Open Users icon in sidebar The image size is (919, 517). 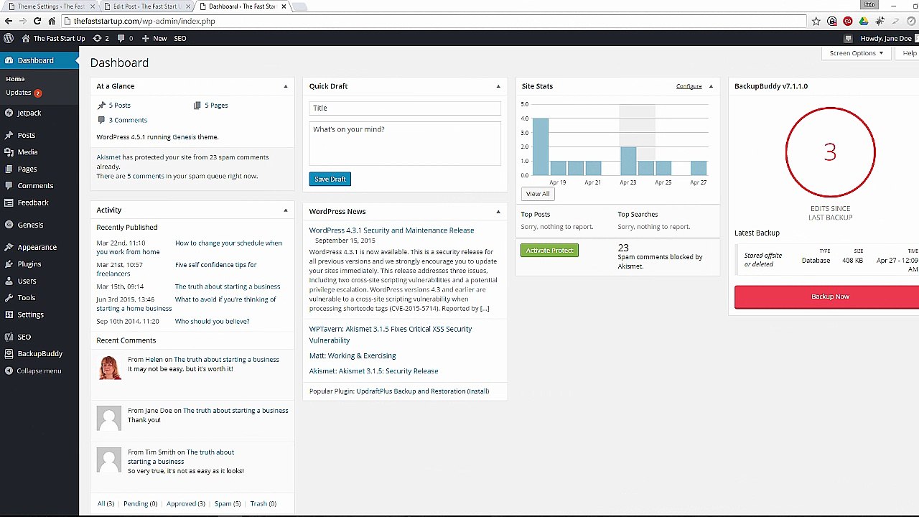pyautogui.click(x=9, y=281)
